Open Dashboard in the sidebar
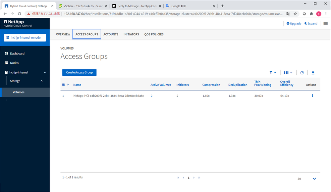Image resolution: width=331 pixels, height=192 pixels. click(17, 54)
